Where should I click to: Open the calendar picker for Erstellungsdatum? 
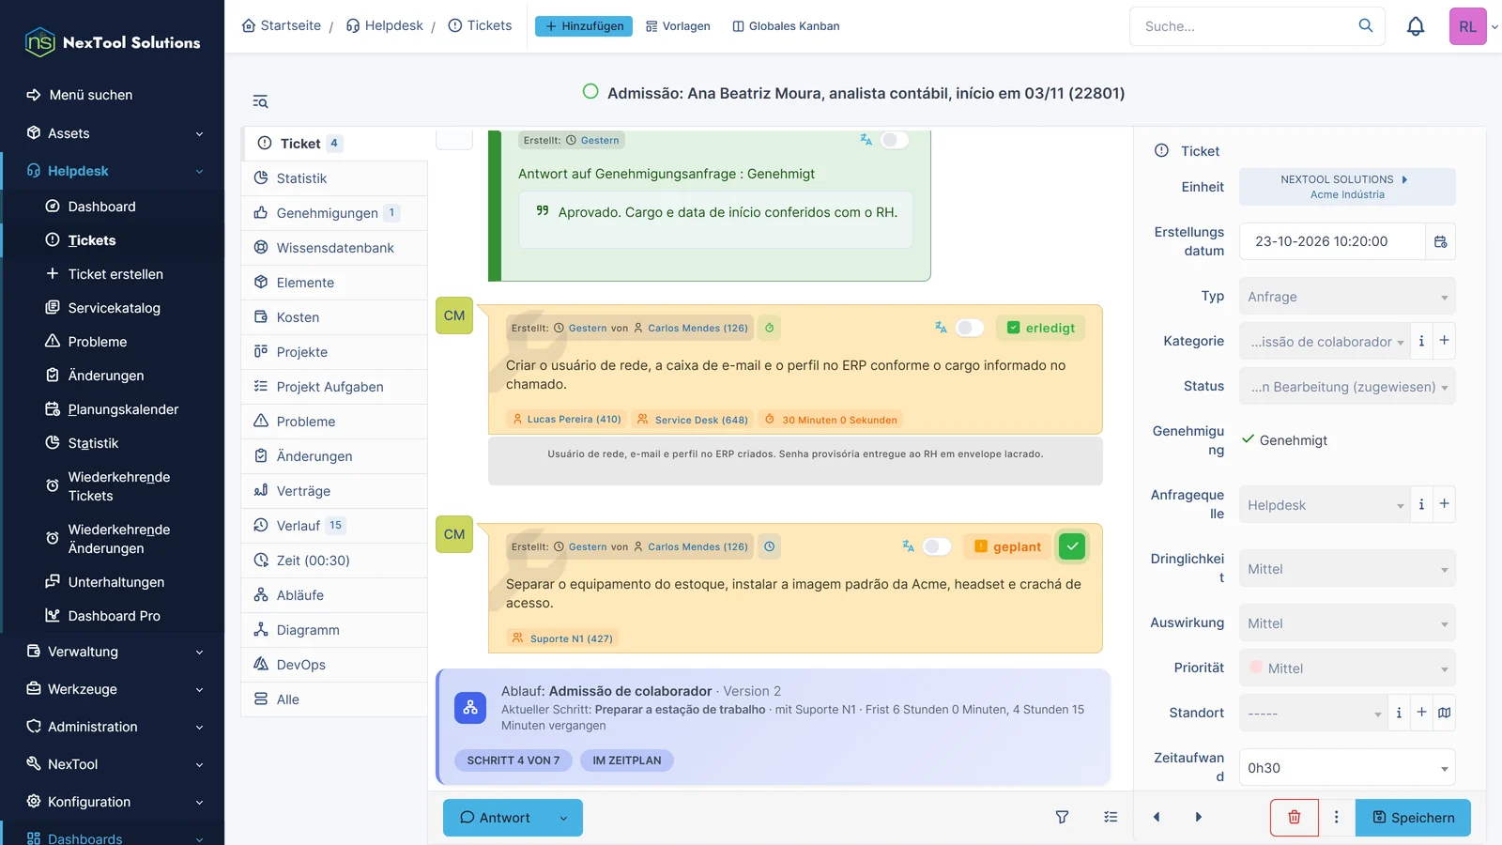coord(1440,241)
